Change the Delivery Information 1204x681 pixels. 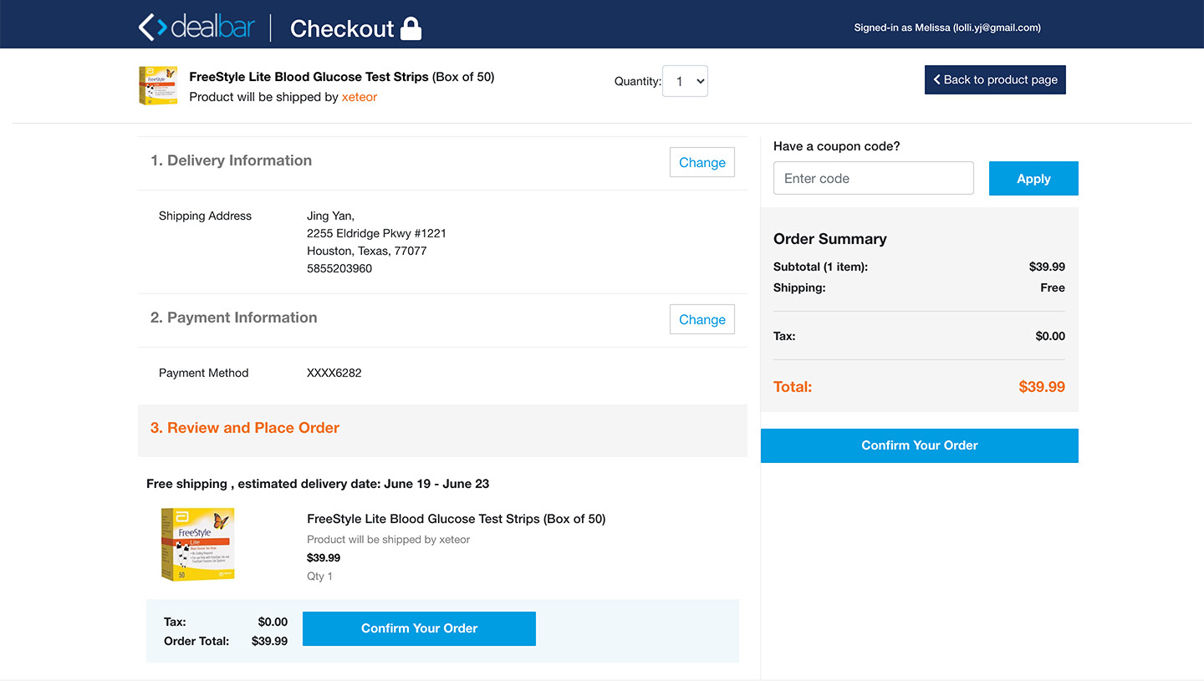701,162
